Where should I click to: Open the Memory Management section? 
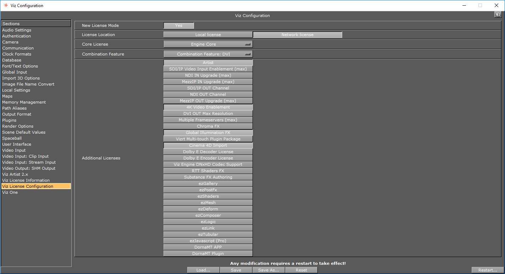(36, 102)
